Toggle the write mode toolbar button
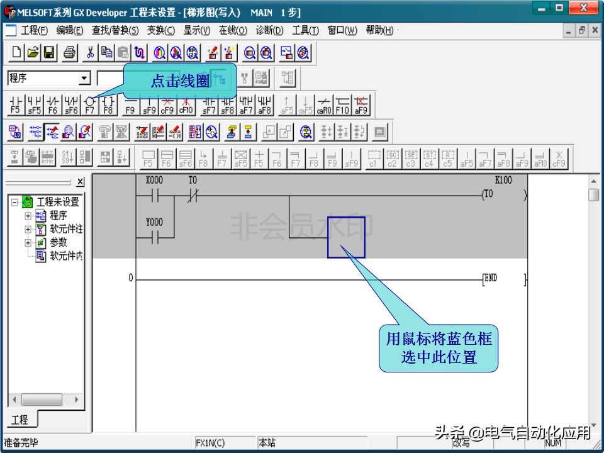Viewport: 604px width, 453px height. coord(53,131)
